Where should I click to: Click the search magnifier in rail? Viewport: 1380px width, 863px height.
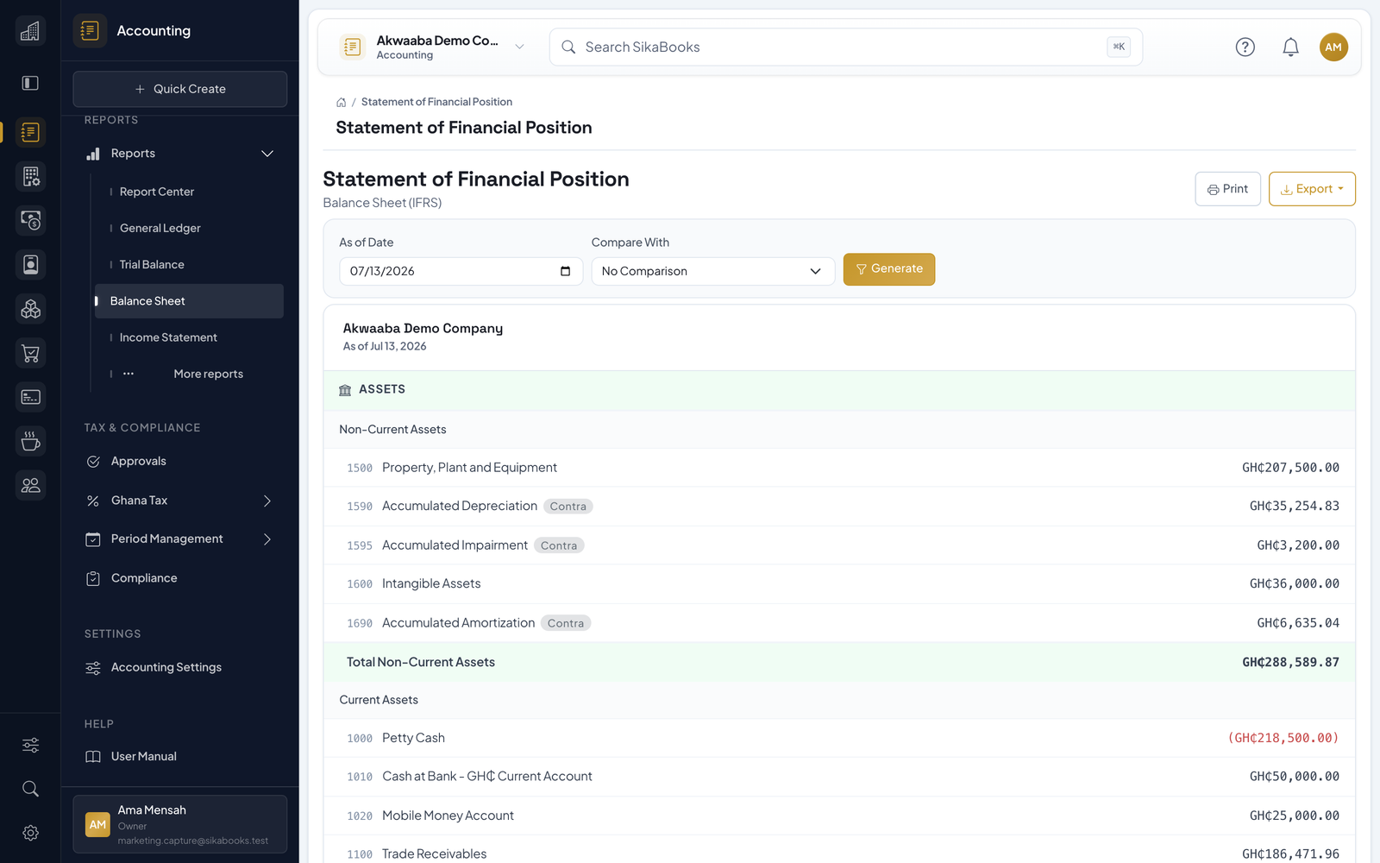[x=30, y=789]
